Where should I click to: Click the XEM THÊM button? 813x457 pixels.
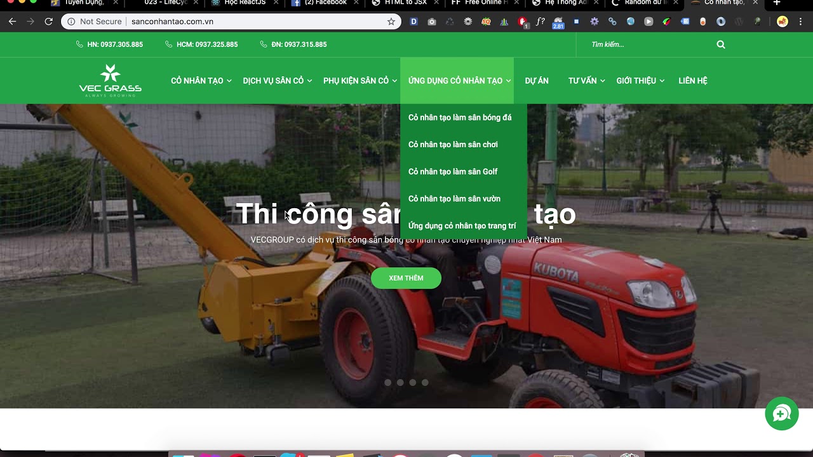[x=406, y=278]
